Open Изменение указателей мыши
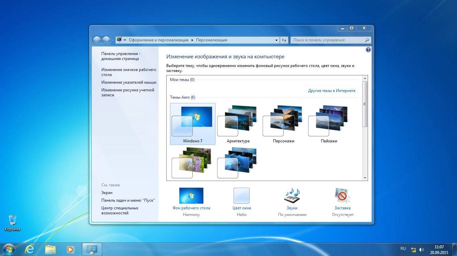The image size is (457, 256). coord(129,82)
